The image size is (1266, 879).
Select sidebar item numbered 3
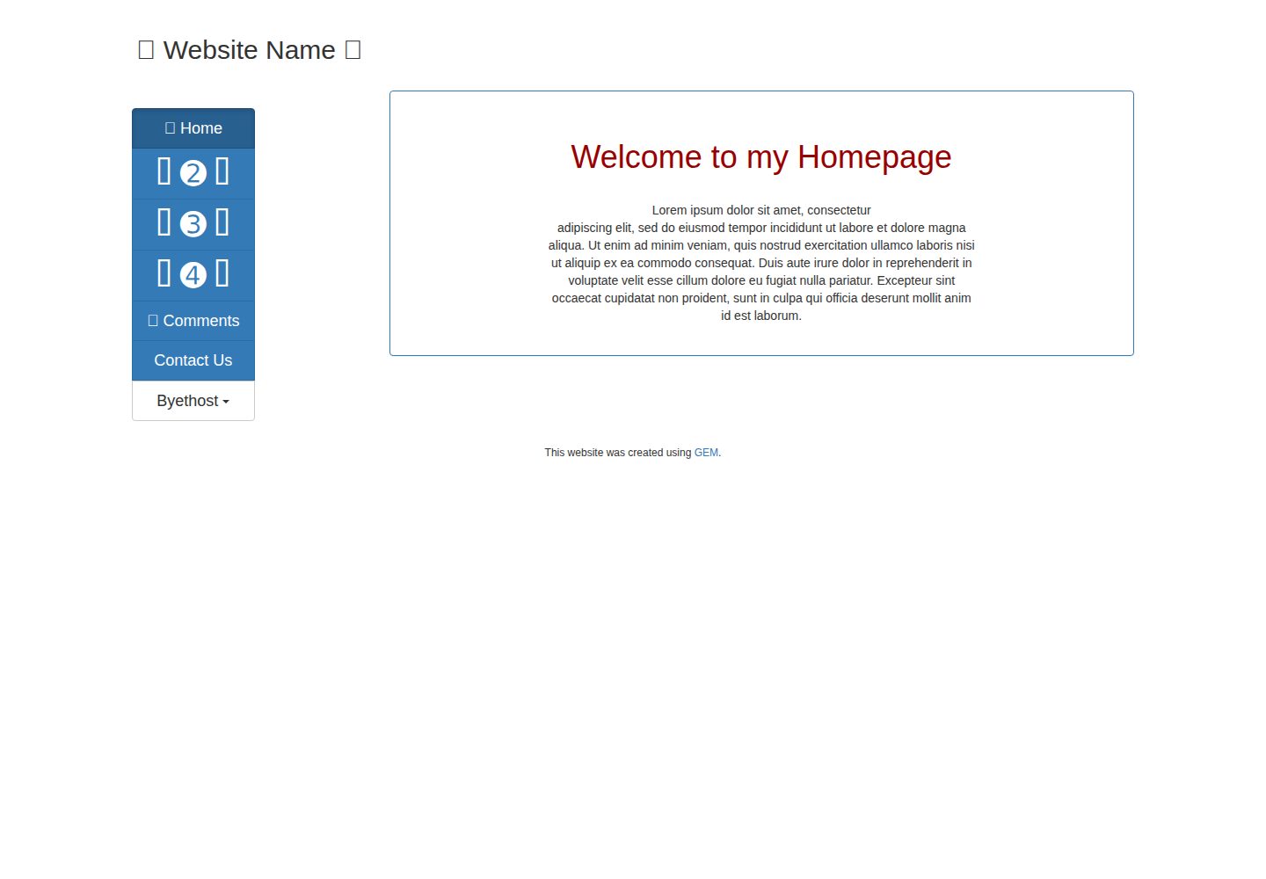point(193,224)
